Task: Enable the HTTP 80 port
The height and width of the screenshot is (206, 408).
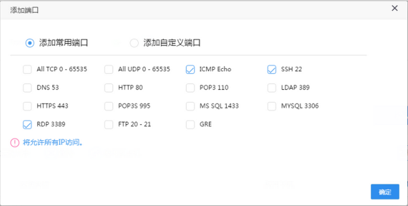Action: tap(109, 88)
